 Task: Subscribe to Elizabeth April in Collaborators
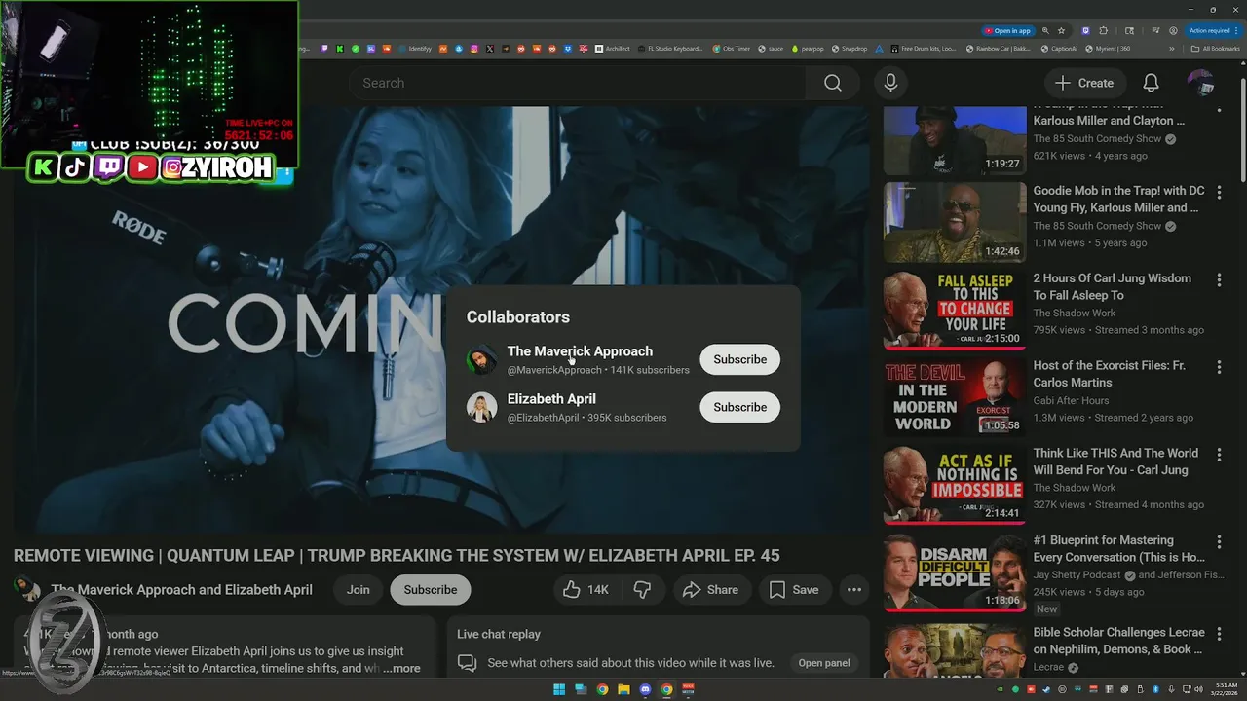[739, 407]
